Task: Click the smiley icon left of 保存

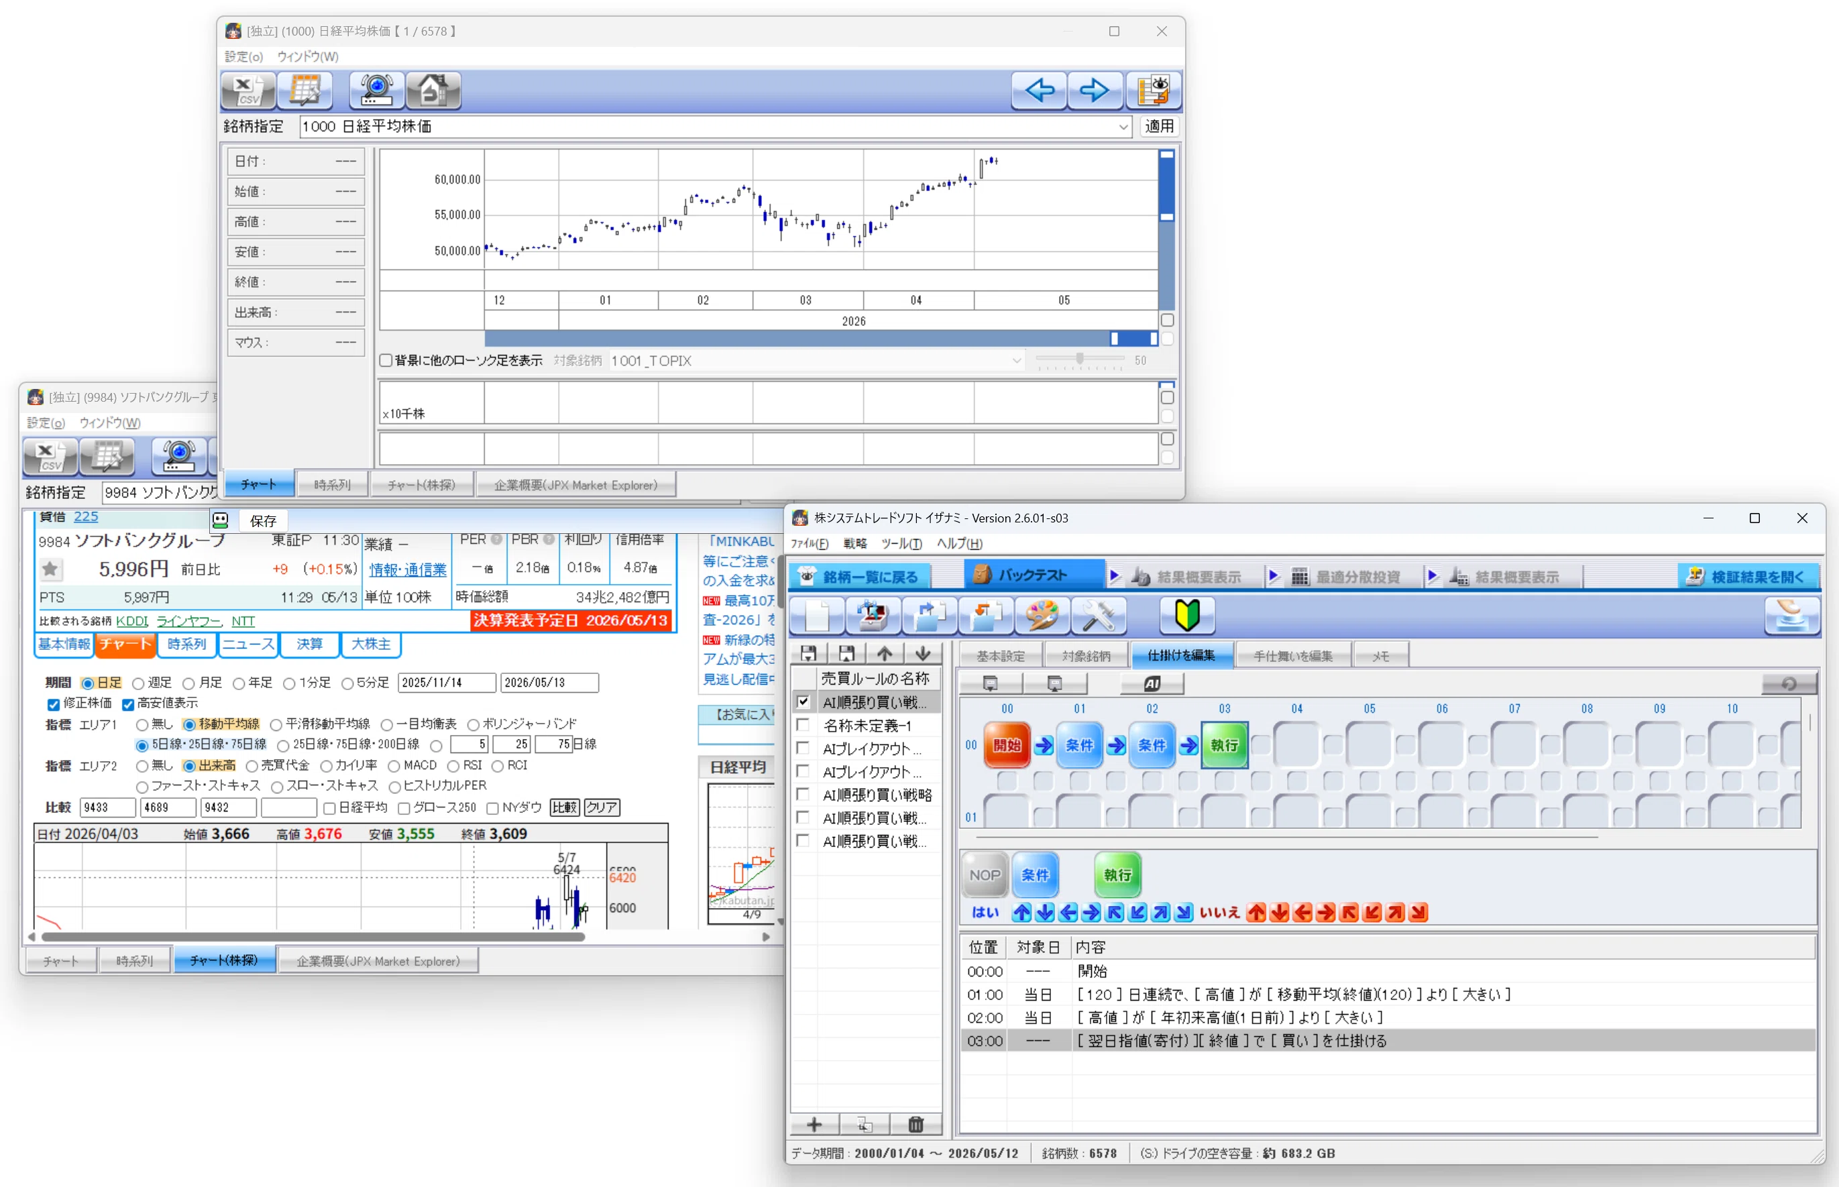Action: (221, 520)
